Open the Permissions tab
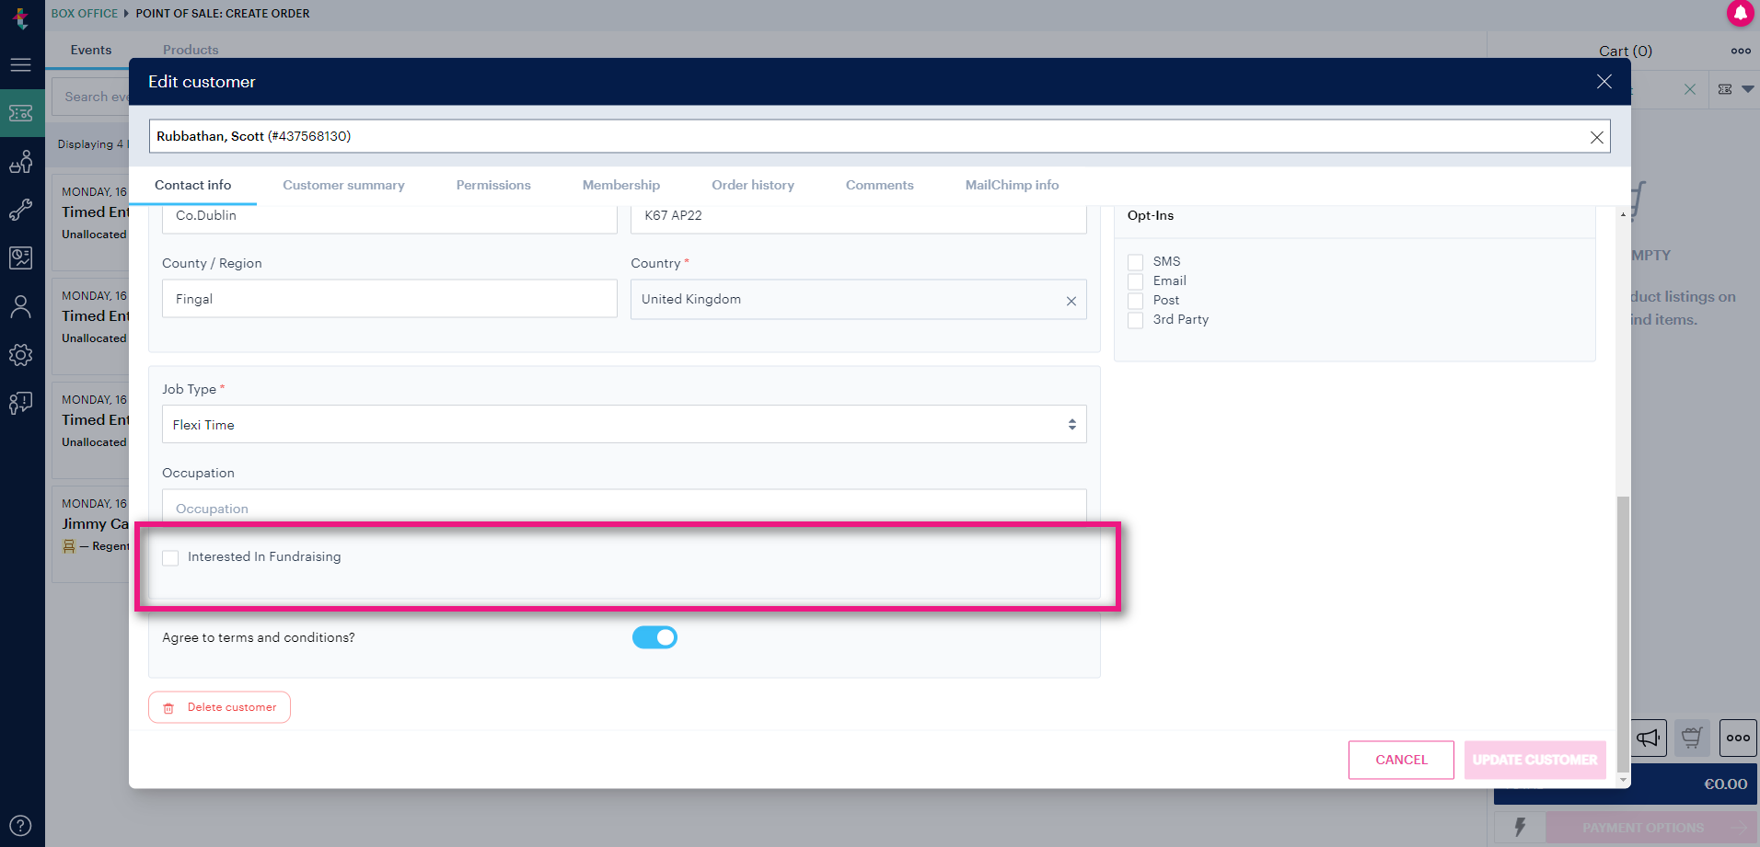Viewport: 1760px width, 847px height. 493,185
